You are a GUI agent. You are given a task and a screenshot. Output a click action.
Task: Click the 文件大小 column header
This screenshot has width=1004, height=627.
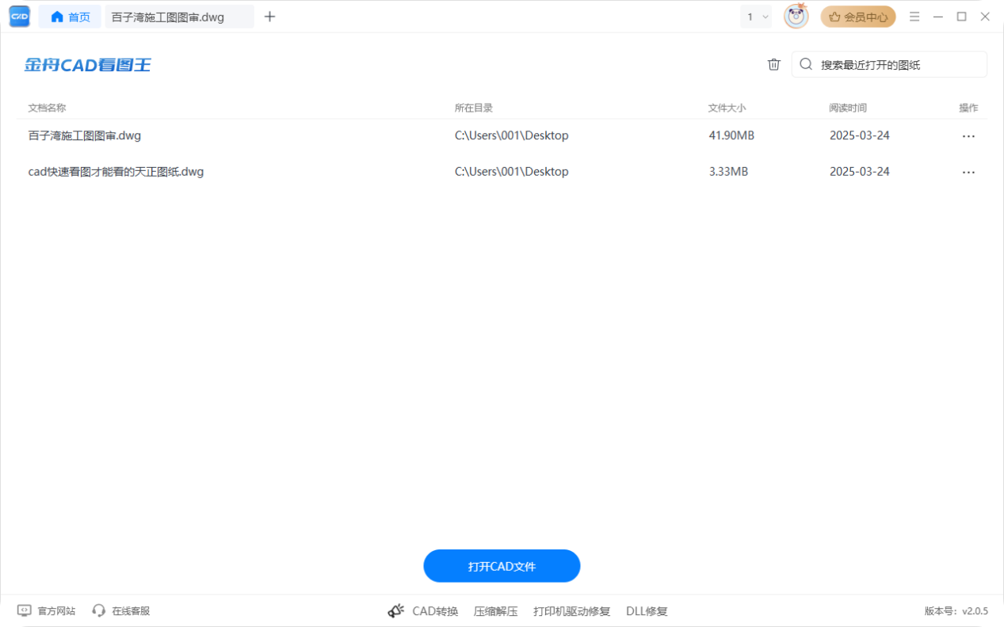[x=727, y=108]
